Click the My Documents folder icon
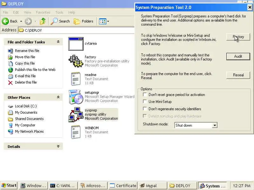This screenshot has height=190, width=254. click(10, 112)
